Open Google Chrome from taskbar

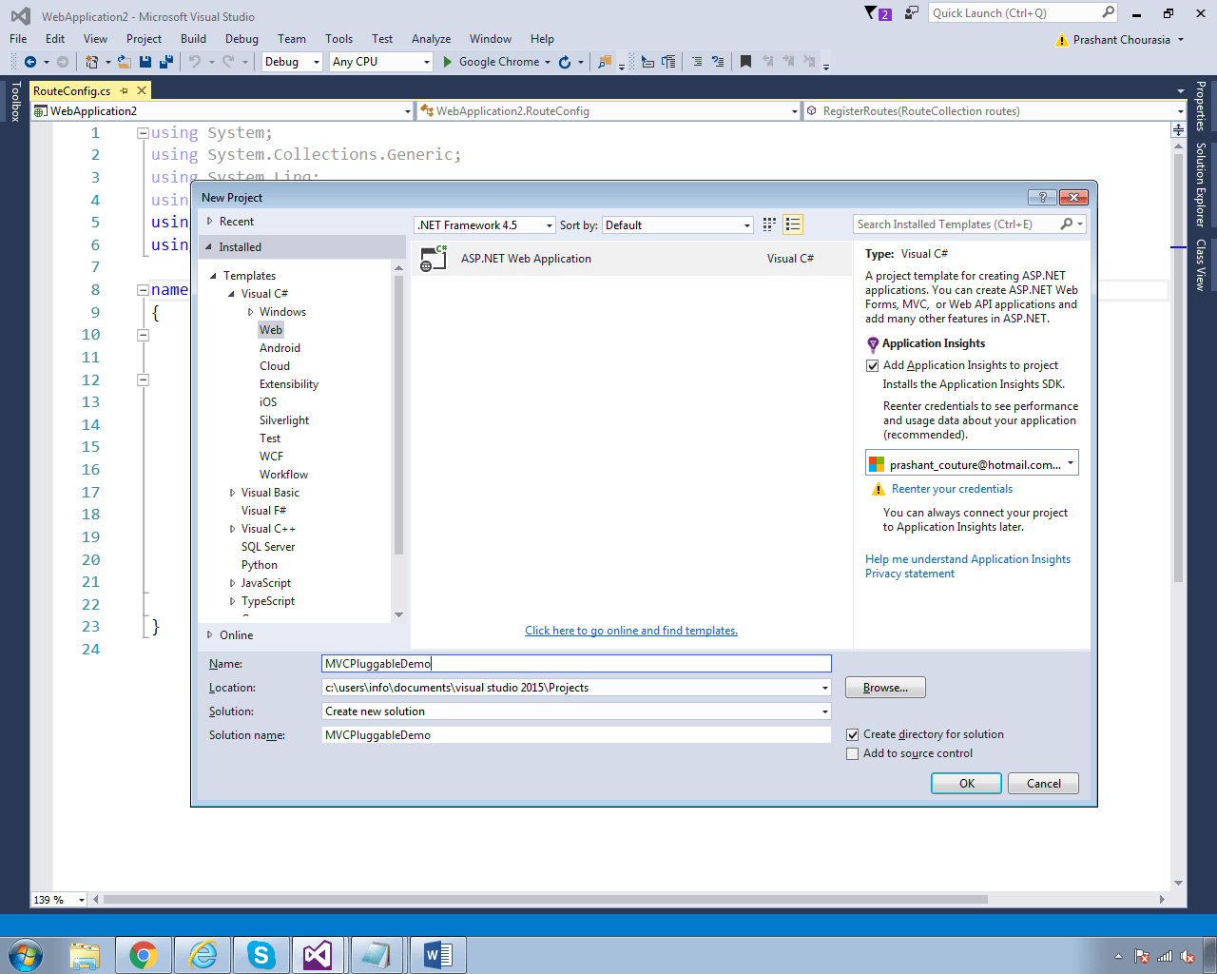coord(144,954)
